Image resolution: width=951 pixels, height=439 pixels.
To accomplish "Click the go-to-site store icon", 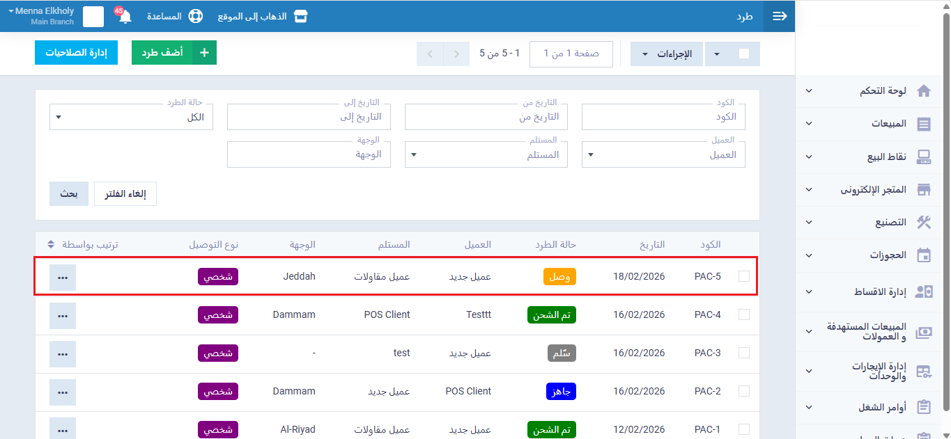I will click(300, 16).
